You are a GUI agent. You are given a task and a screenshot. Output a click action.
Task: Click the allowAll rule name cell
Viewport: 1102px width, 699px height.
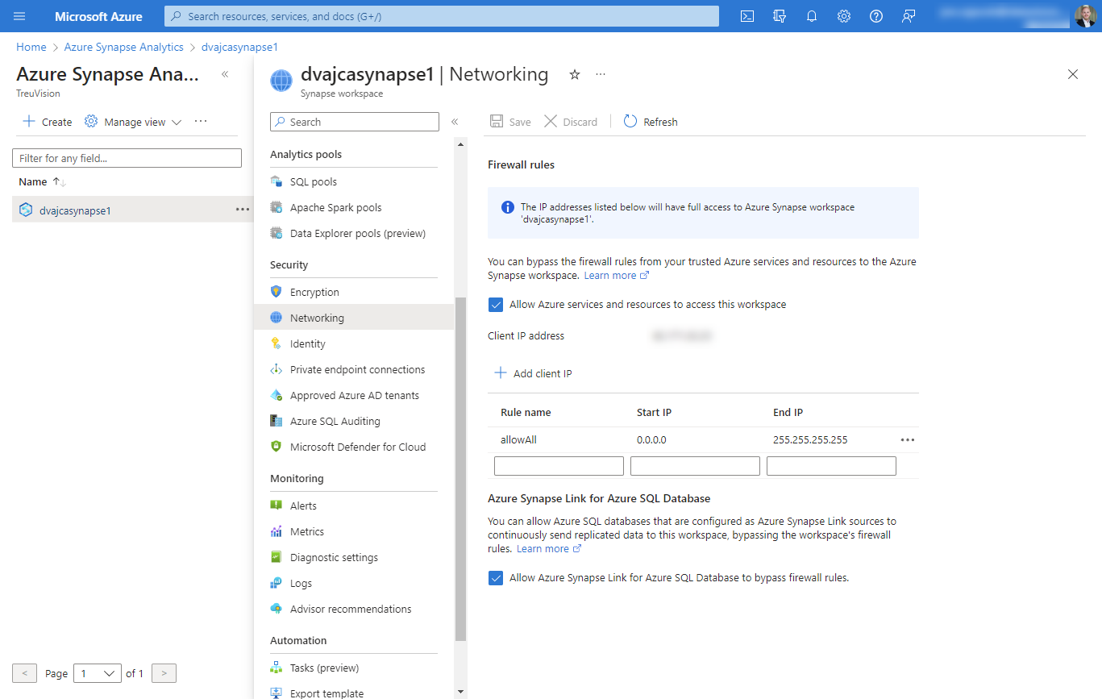point(518,440)
